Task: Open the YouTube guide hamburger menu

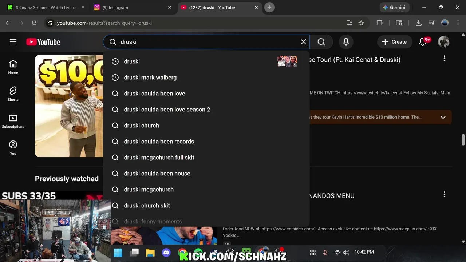Action: click(x=13, y=42)
